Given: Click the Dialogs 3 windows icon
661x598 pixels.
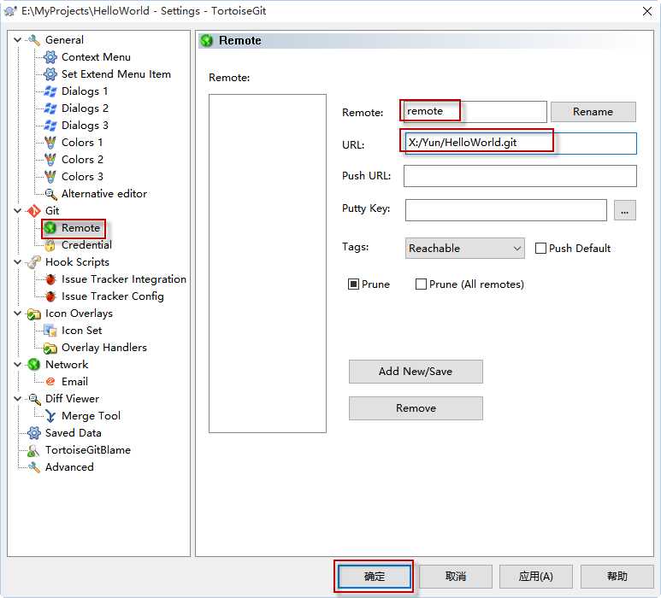Looking at the screenshot, I should (50, 126).
